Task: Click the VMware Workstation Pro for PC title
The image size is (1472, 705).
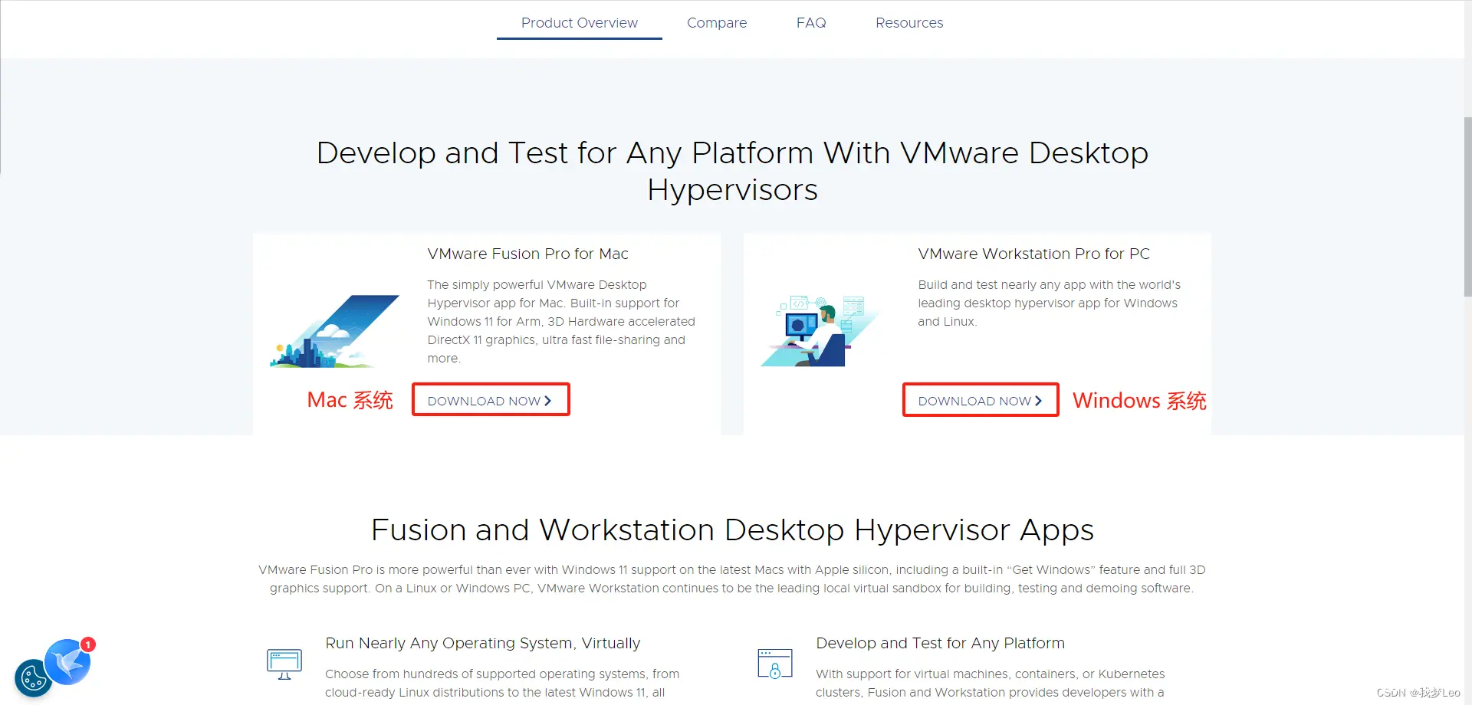Action: pyautogui.click(x=1033, y=254)
